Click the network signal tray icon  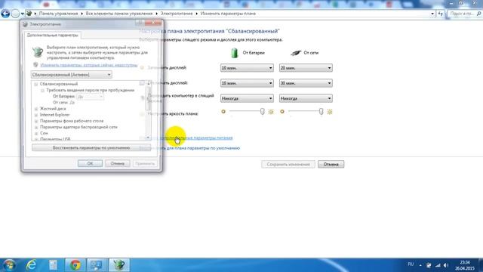(438, 265)
